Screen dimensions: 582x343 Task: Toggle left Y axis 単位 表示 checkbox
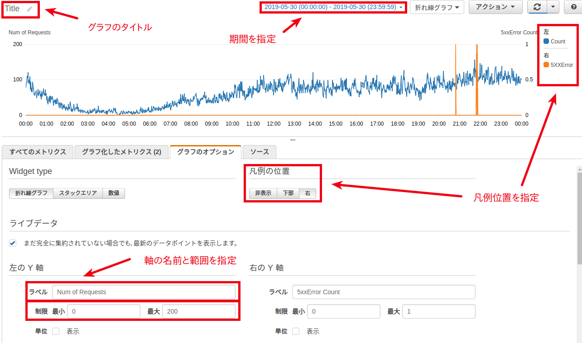[56, 331]
